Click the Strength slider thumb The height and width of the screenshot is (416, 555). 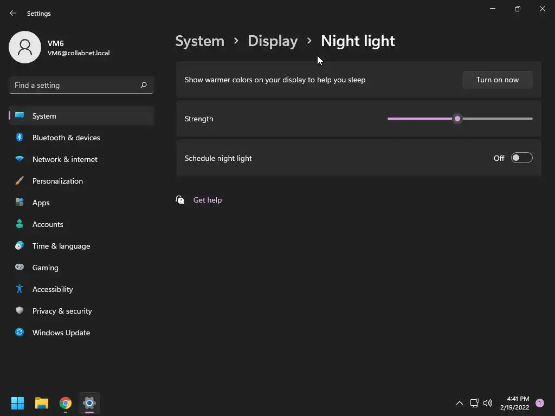[457, 119]
